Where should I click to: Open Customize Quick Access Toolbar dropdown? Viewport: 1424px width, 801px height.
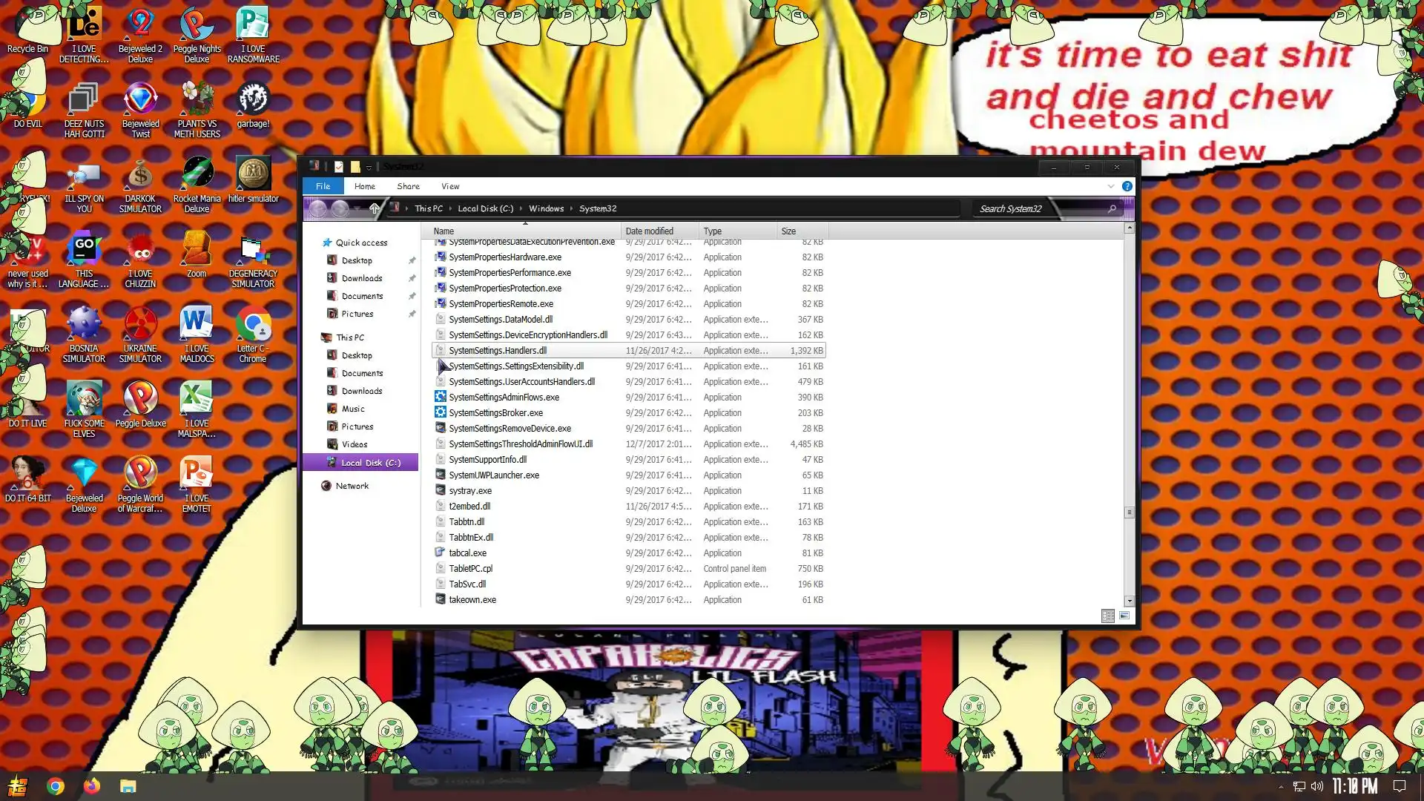pyautogui.click(x=369, y=168)
